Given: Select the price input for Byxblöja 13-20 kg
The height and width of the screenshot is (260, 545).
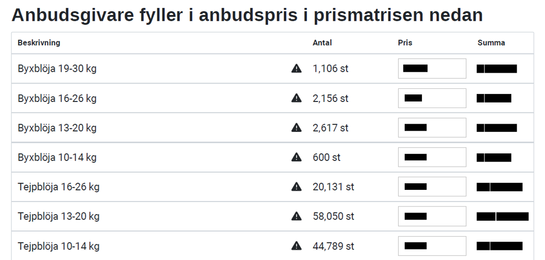Looking at the screenshot, I should 432,128.
